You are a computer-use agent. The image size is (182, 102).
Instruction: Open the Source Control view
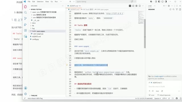click(x=25, y=18)
